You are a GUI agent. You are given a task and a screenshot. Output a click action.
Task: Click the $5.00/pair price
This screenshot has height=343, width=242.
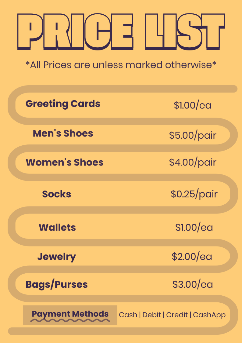pos(193,135)
